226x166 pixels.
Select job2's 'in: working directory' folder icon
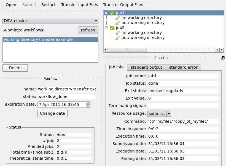tap(118, 33)
